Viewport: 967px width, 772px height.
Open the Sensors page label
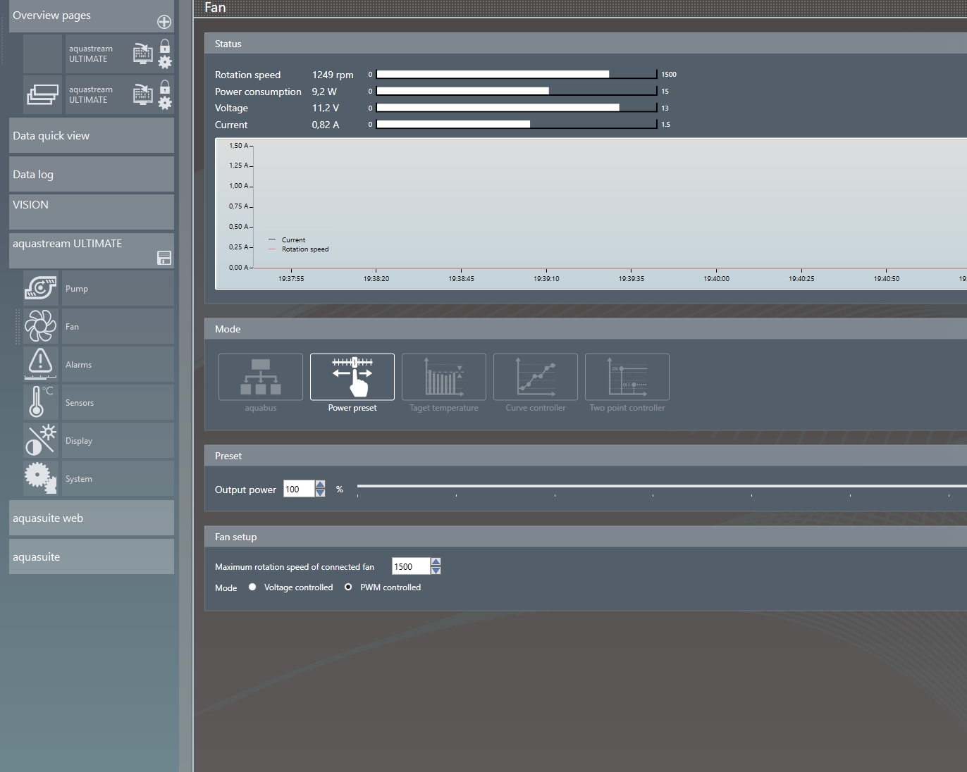[x=118, y=402]
